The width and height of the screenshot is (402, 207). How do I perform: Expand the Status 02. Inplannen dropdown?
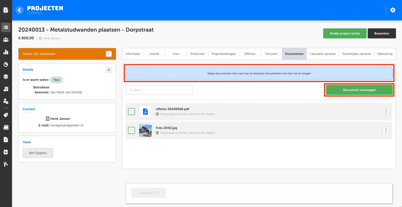click(x=109, y=54)
